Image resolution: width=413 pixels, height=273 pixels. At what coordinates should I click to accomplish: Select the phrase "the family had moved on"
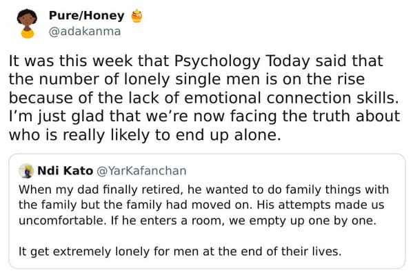click(177, 205)
